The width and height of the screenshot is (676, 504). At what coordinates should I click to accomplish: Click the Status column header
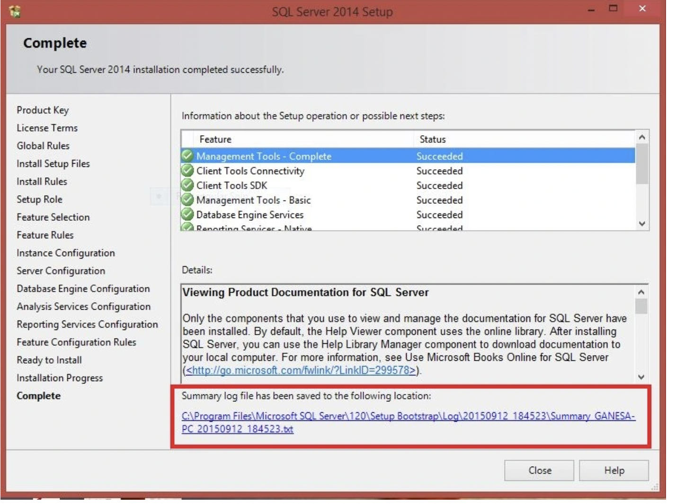coord(432,139)
